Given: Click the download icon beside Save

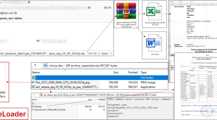Looking at the screenshot, I should [99, 53].
